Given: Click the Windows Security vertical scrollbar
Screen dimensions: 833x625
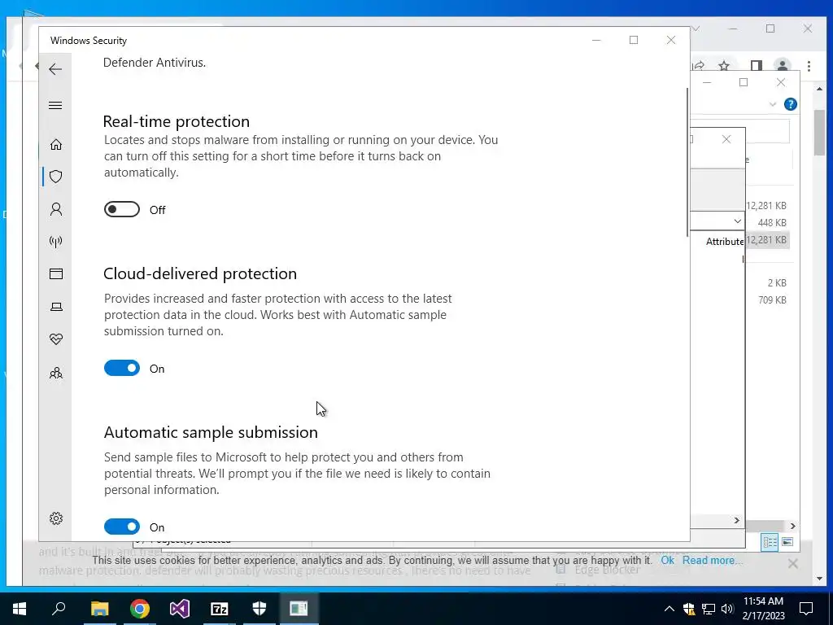Looking at the screenshot, I should pyautogui.click(x=687, y=162).
